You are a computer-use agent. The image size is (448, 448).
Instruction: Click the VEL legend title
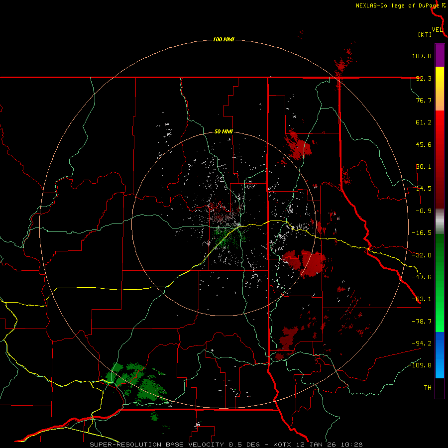click(437, 30)
